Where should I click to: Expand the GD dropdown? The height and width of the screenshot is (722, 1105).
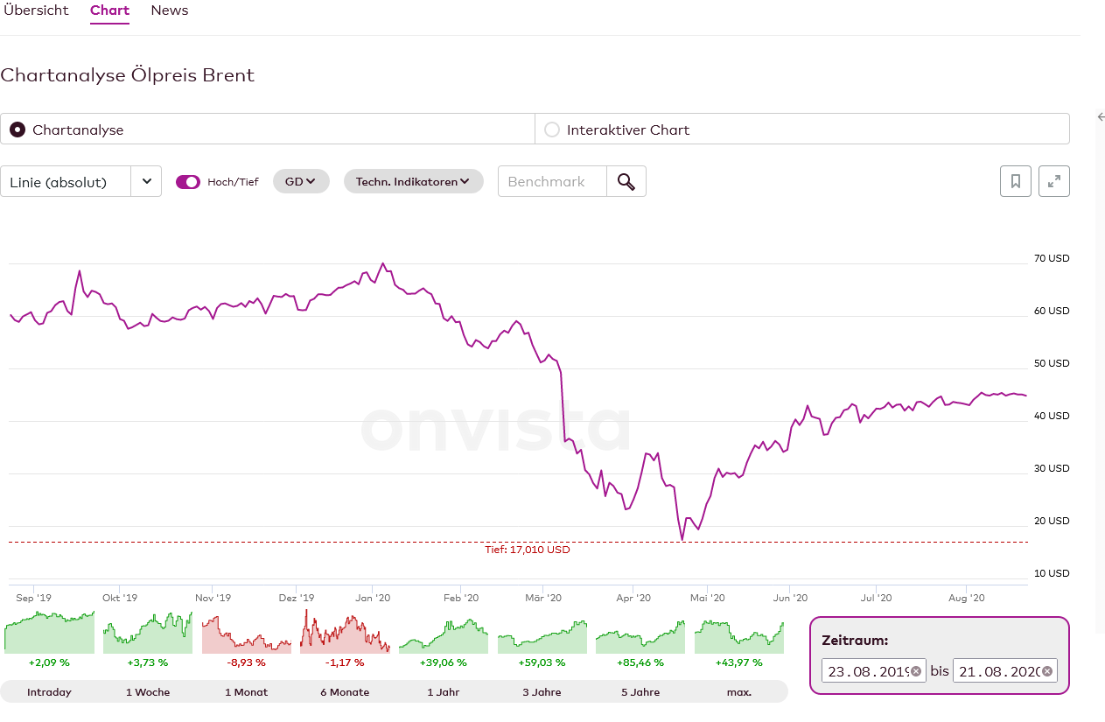coord(301,181)
